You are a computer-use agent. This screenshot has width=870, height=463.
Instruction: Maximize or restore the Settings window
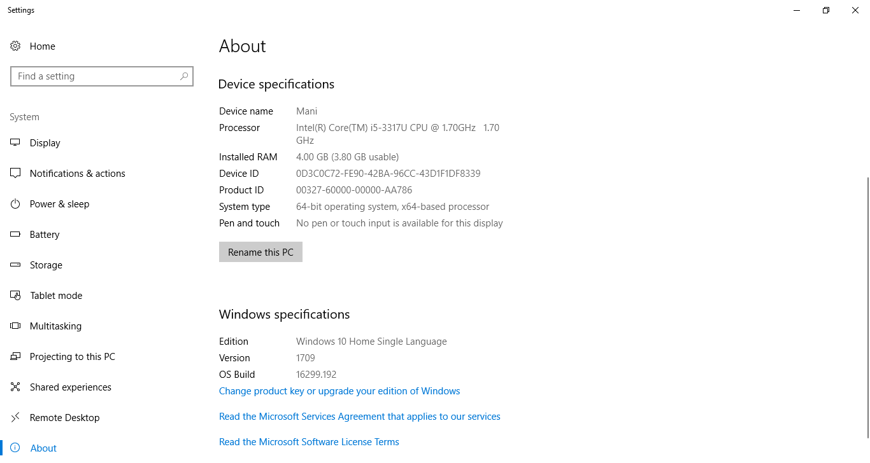pyautogui.click(x=826, y=10)
